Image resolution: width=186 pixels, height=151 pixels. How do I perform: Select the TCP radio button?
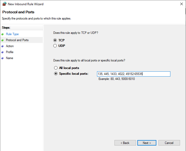pos(55,40)
